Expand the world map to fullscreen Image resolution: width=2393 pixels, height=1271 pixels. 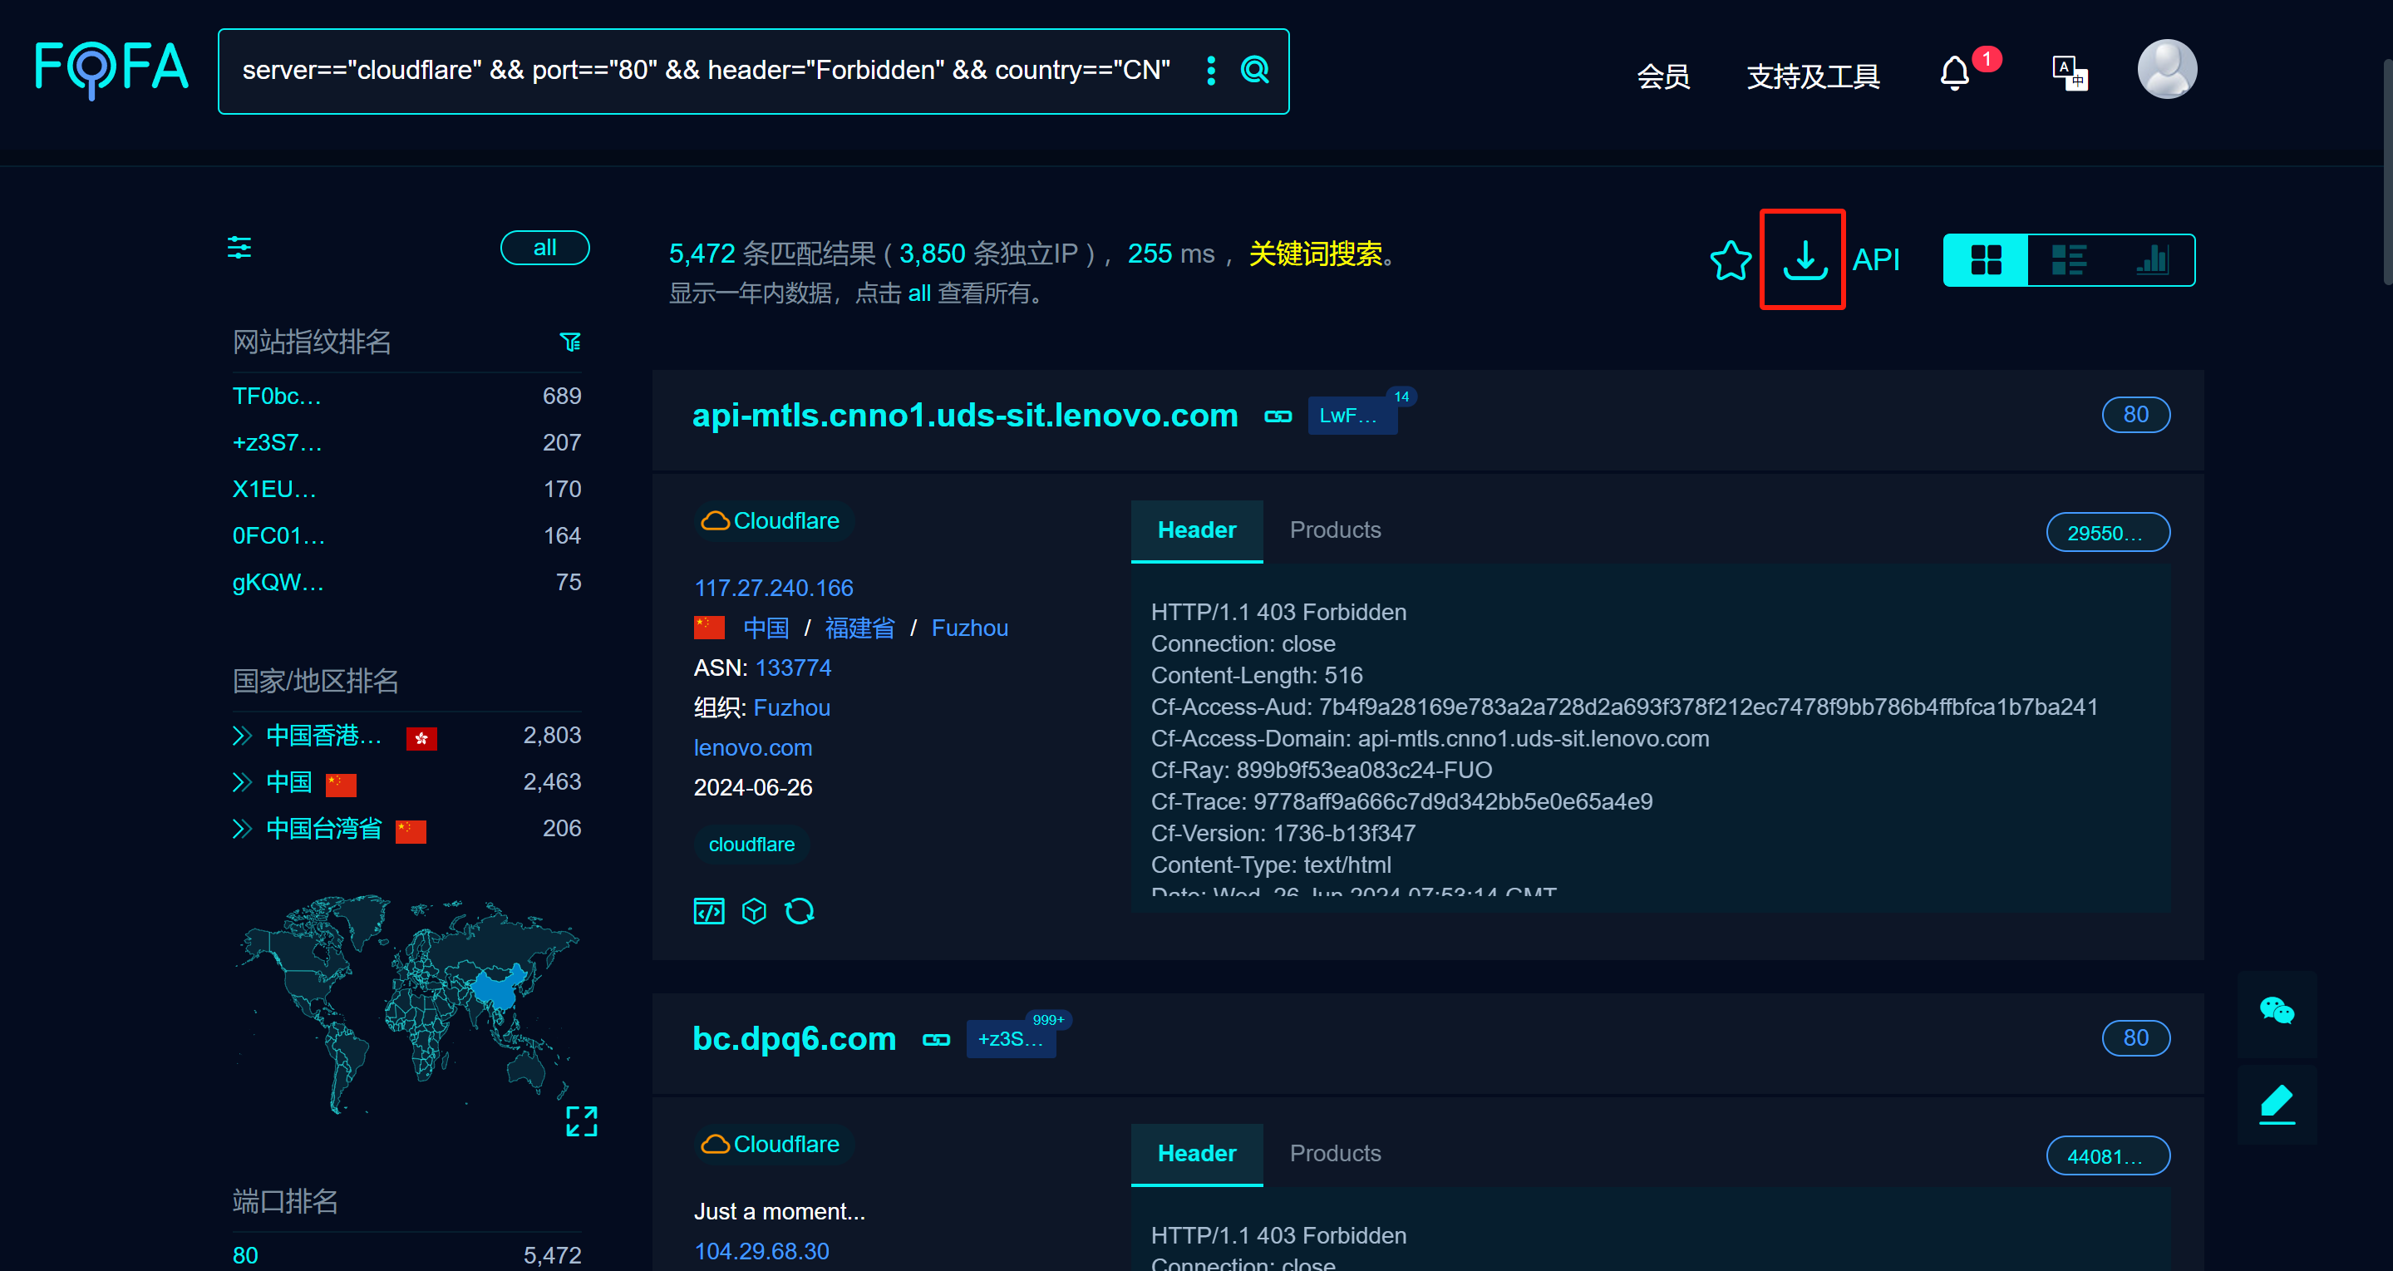pos(582,1121)
